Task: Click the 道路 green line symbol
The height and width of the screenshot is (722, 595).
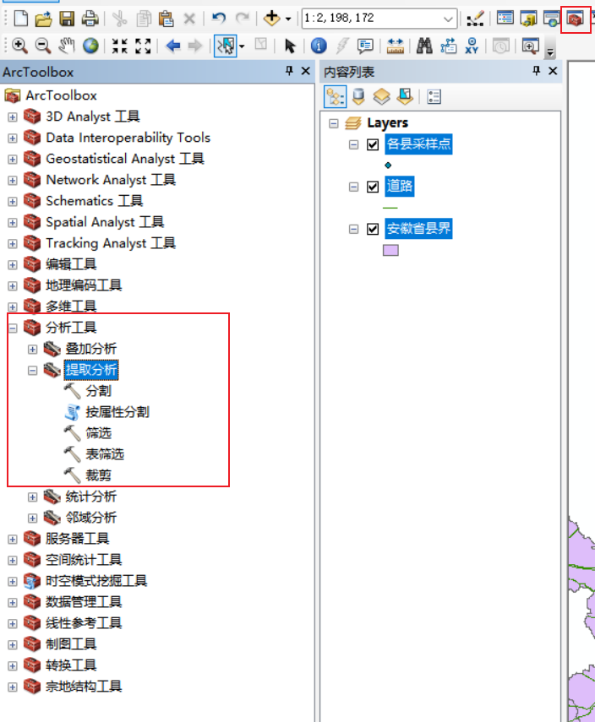Action: coord(390,208)
